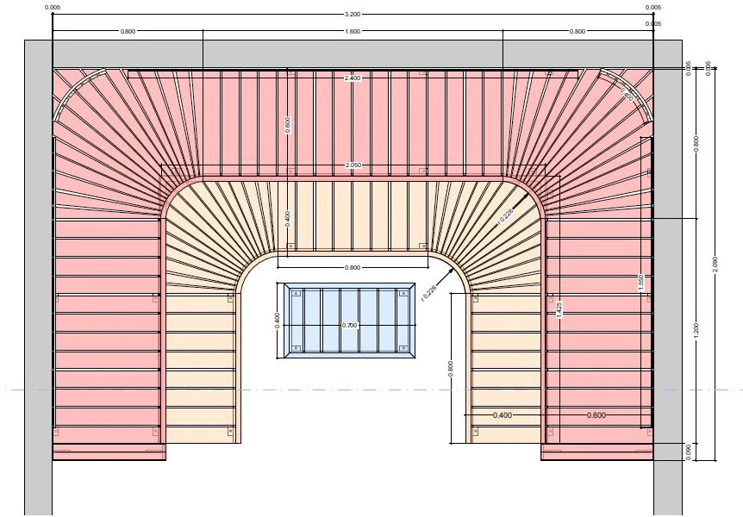Select the 2.050 dimension value
Screen dimensions: 743x517
[x=353, y=165]
